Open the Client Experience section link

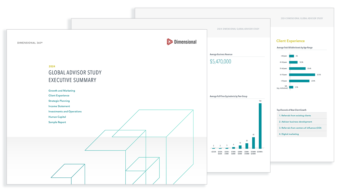click(x=59, y=96)
